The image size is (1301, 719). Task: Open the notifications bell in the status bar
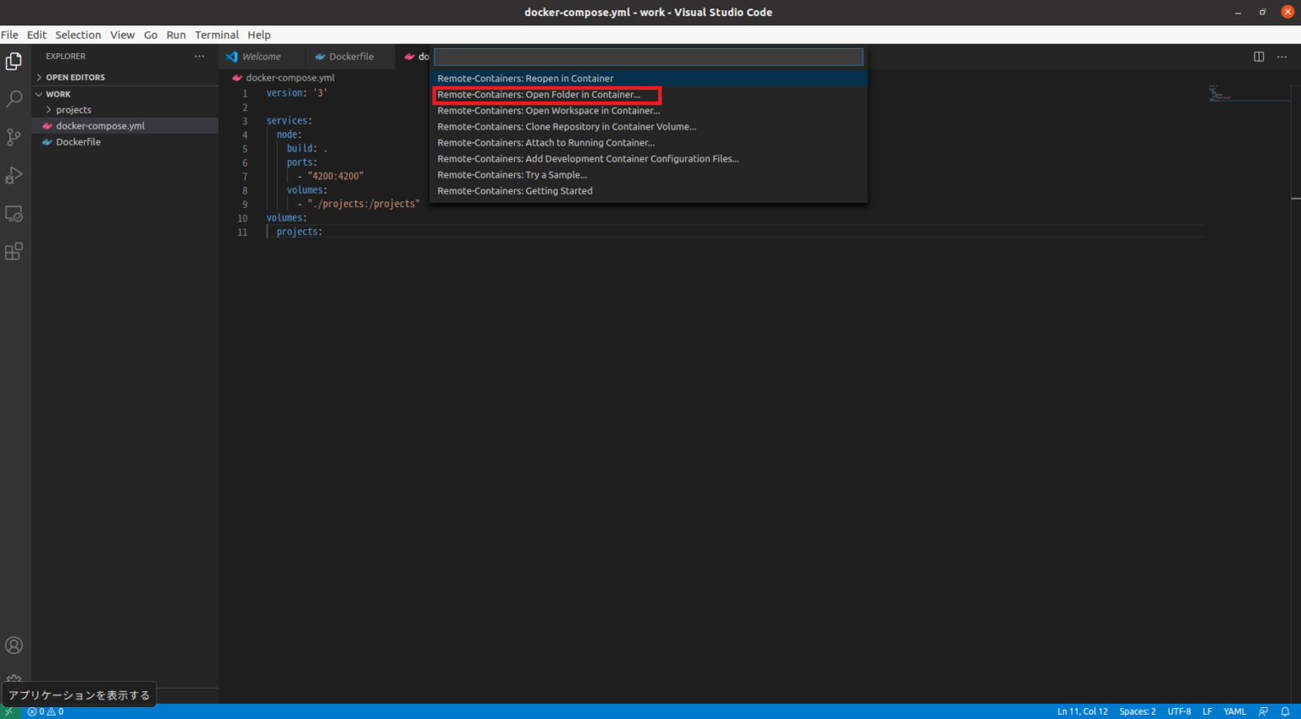[x=1284, y=711]
